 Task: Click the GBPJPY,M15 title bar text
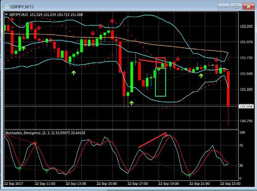pos(22,7)
